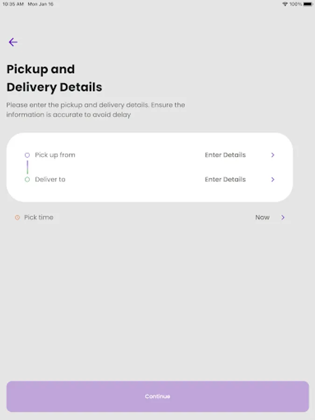Click the purple pickup circle icon

click(27, 155)
